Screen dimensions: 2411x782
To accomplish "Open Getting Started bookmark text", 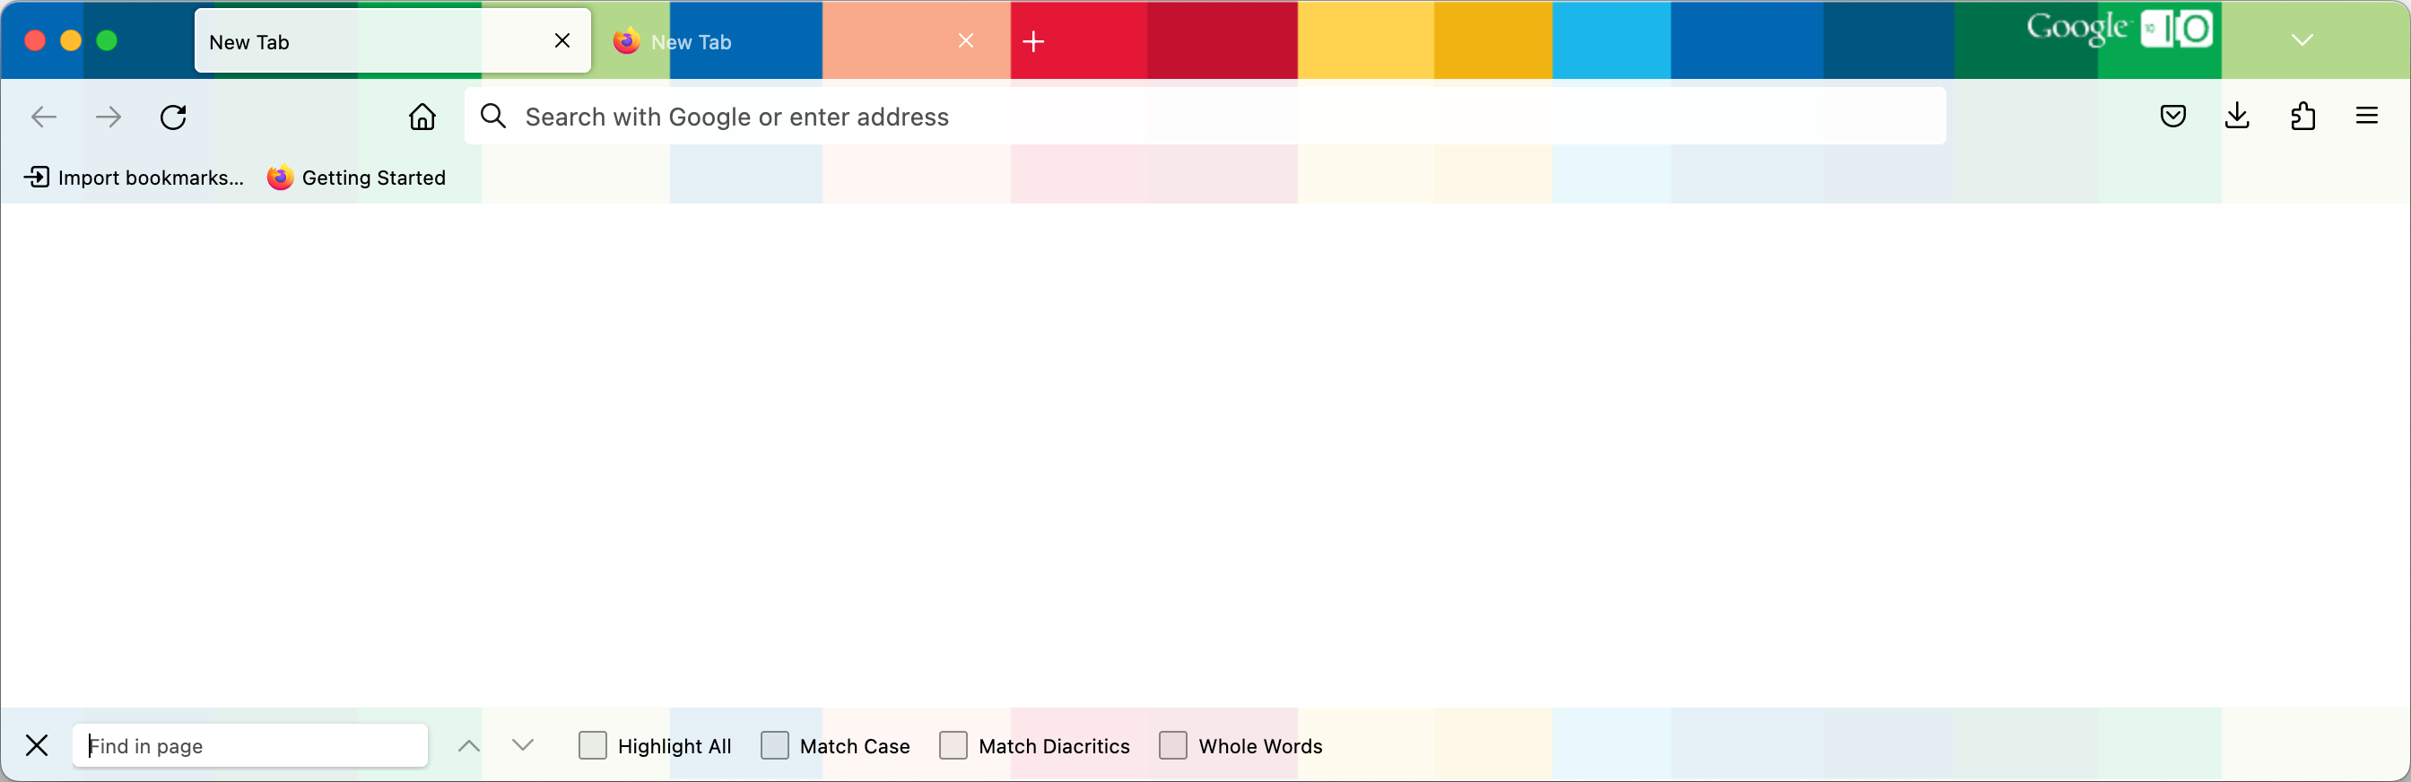I will (x=373, y=178).
